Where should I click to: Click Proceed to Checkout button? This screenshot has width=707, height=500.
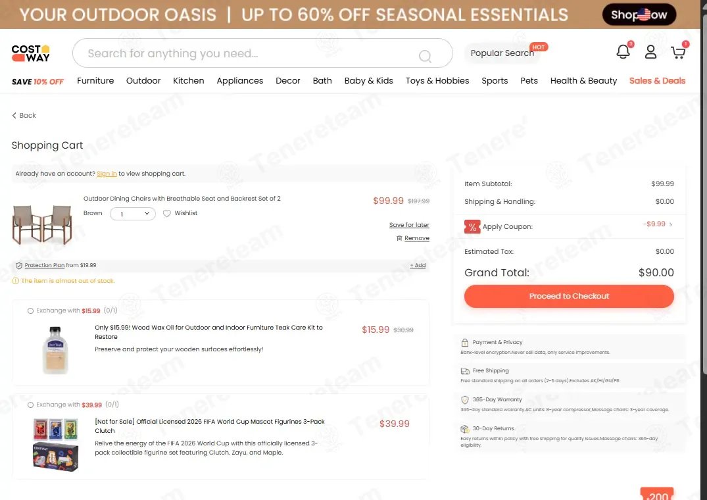click(x=569, y=296)
